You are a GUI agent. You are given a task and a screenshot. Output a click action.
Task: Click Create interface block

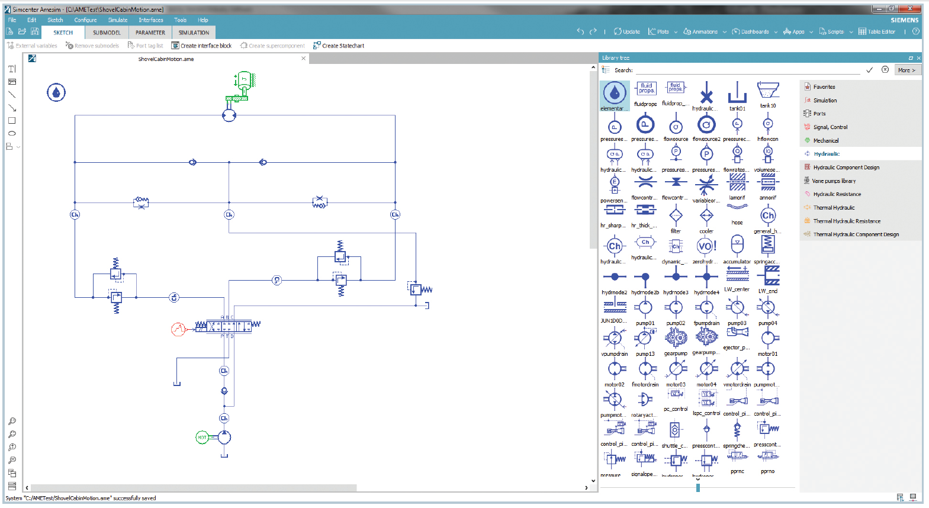click(x=201, y=46)
